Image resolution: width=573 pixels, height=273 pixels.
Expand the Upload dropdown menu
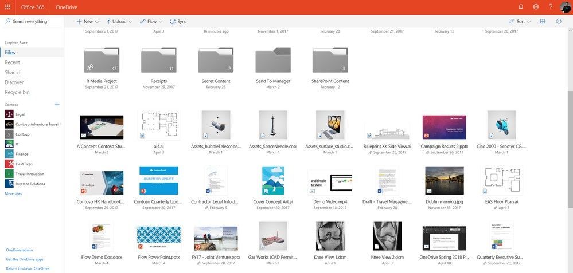pos(119,22)
